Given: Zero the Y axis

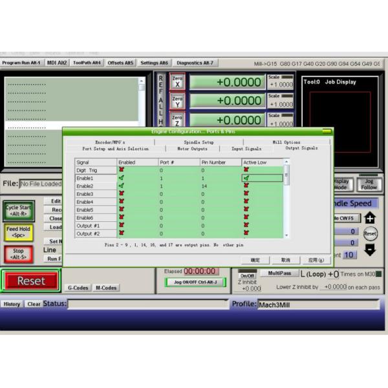Looking at the screenshot, I should [x=178, y=101].
